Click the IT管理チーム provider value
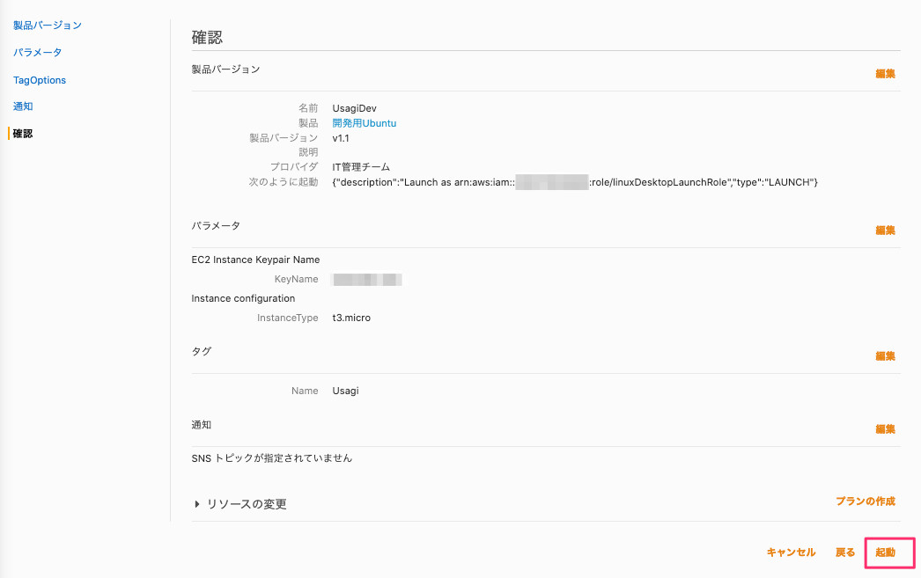The image size is (921, 578). 361,167
